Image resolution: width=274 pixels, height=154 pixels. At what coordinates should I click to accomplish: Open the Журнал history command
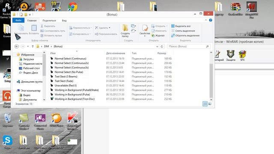pyautogui.click(x=158, y=36)
